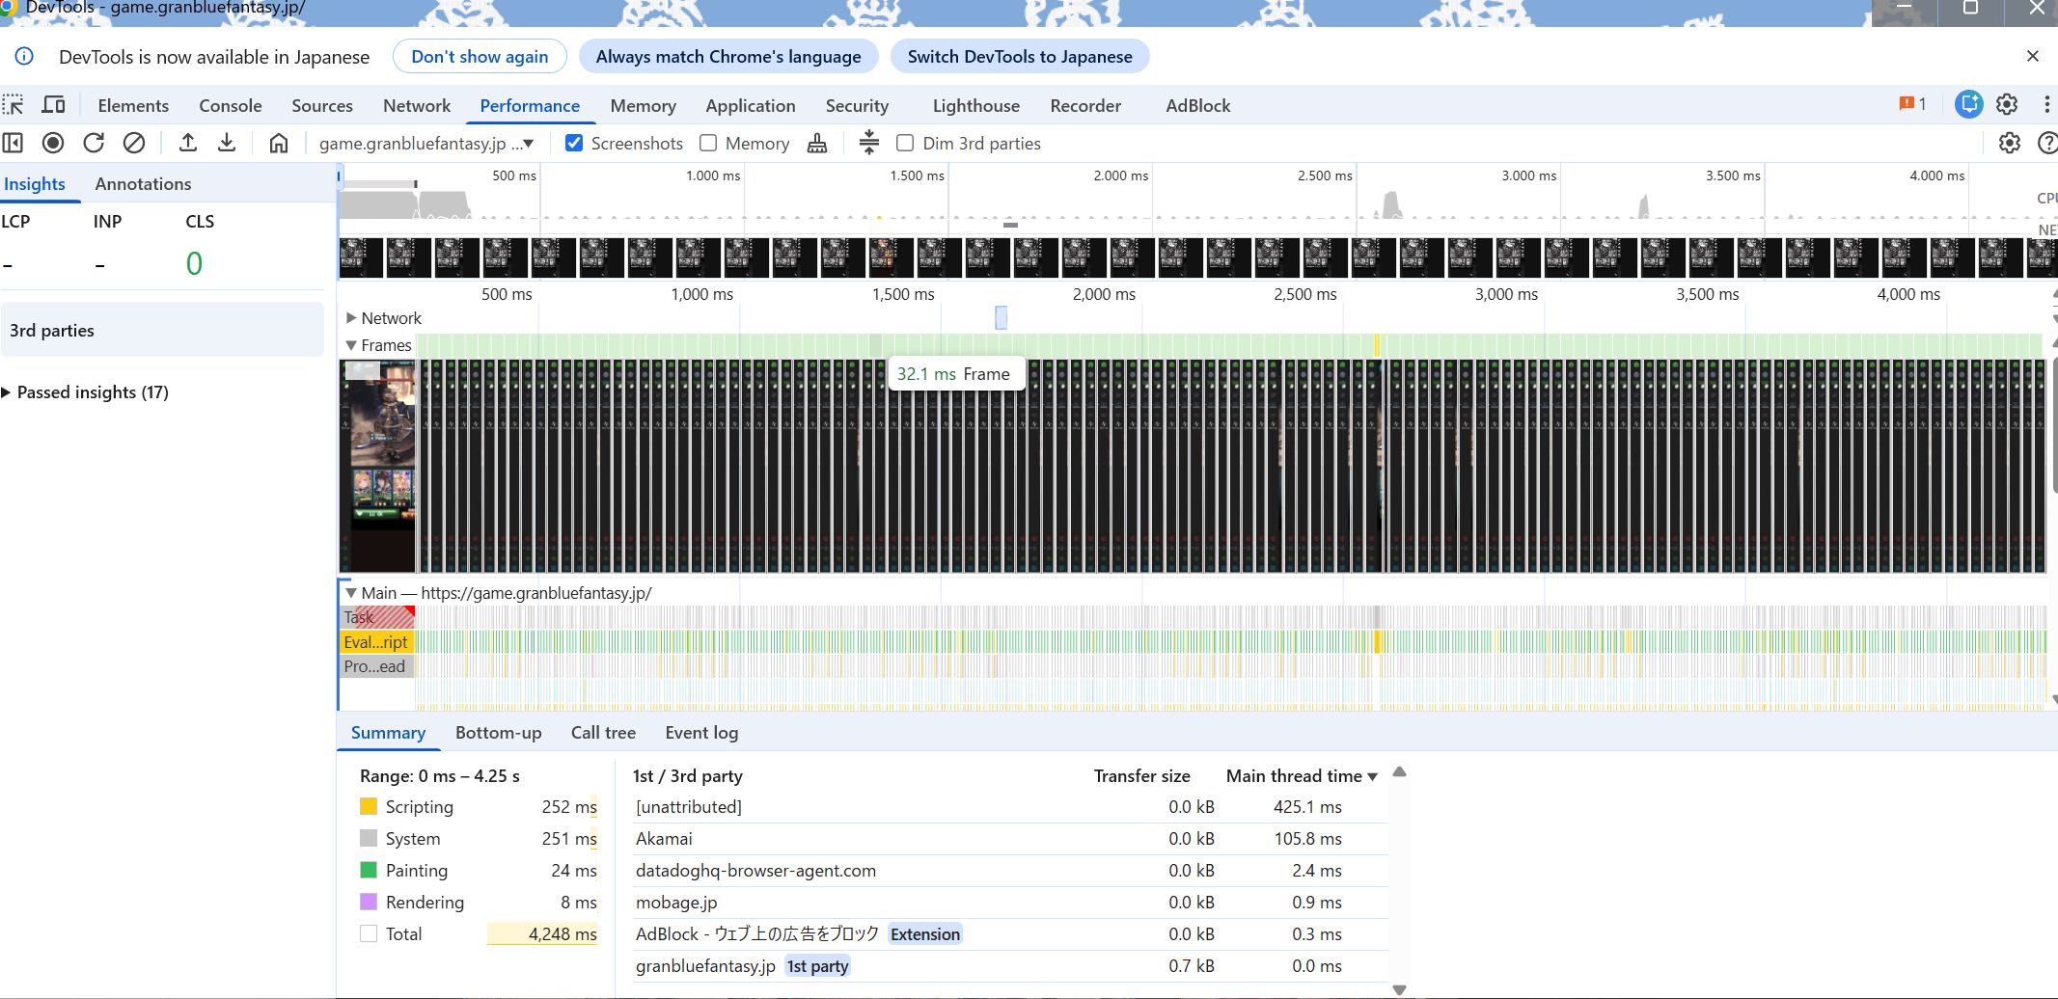Disable the Screenshots checkbox

pyautogui.click(x=574, y=143)
